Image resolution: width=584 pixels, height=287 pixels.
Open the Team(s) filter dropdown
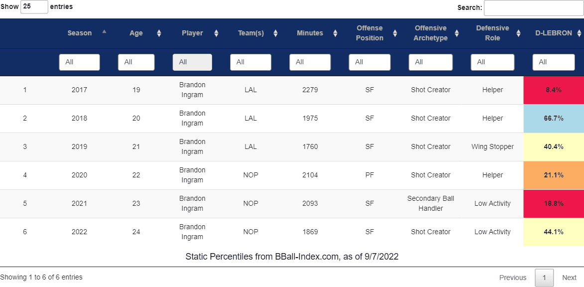coord(250,62)
